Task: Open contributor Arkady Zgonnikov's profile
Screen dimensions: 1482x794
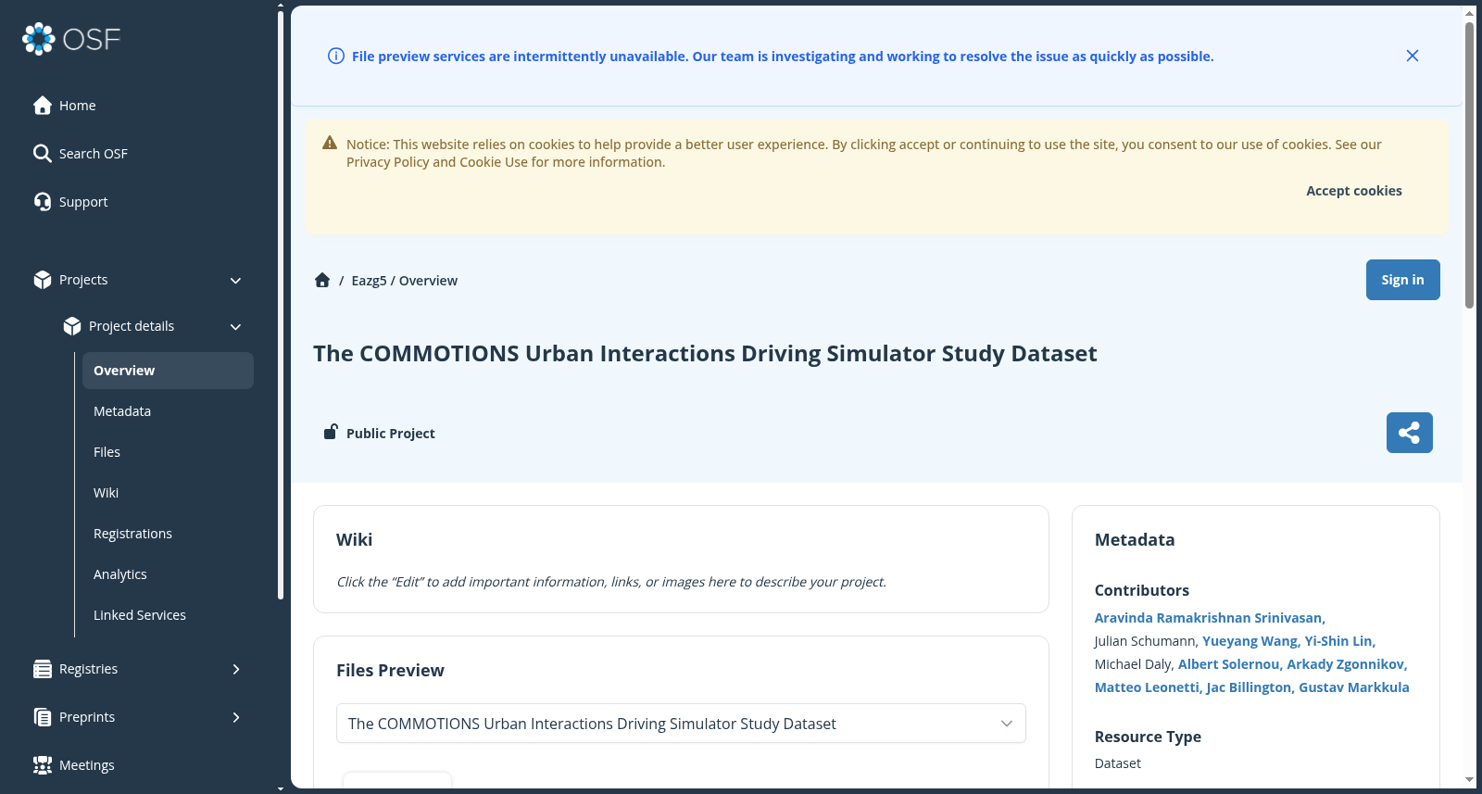Action: coord(1346,664)
